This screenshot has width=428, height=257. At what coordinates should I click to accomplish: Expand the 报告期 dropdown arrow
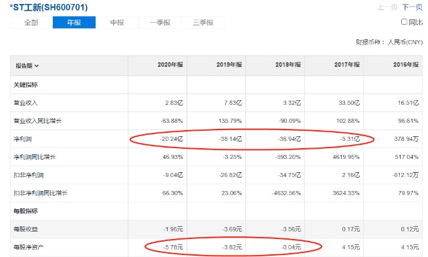coord(37,66)
